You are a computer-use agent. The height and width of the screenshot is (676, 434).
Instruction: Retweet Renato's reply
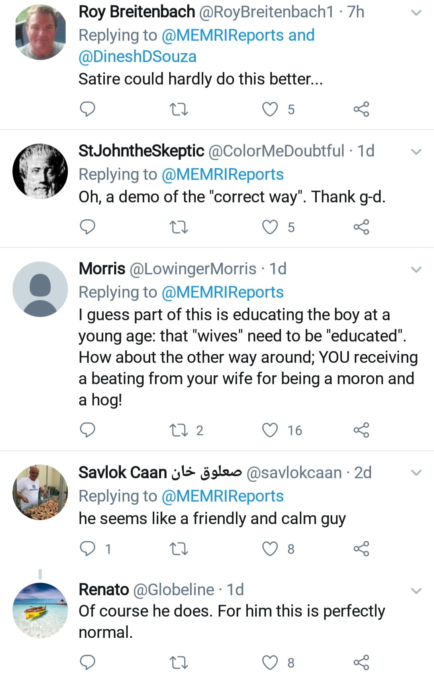pyautogui.click(x=179, y=662)
